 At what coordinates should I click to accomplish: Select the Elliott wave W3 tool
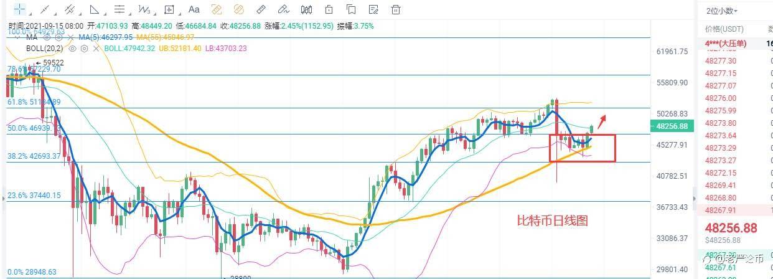[x=144, y=9]
